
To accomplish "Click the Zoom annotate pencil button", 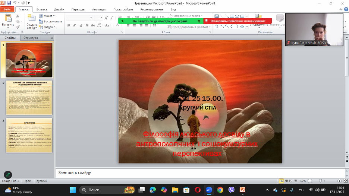I will tap(8, 175).
